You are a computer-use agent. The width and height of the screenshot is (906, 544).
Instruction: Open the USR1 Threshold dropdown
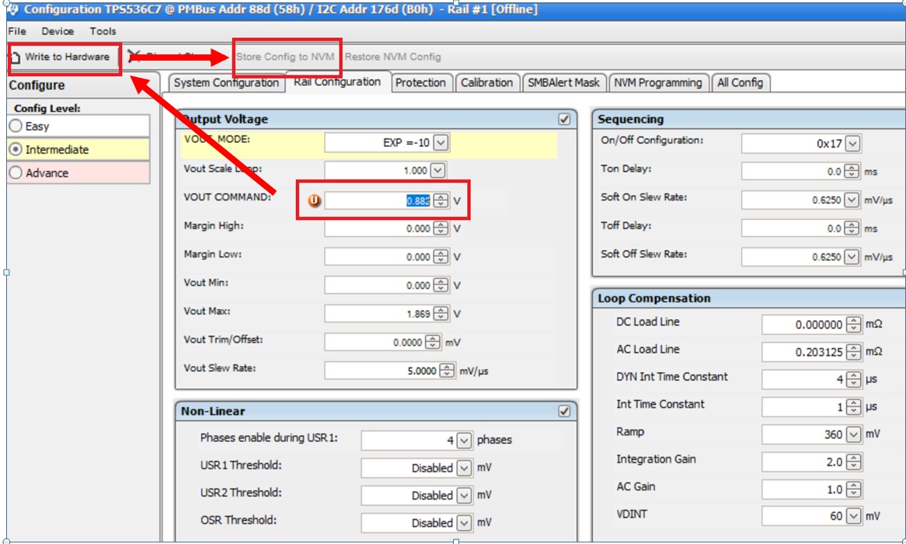tap(464, 468)
